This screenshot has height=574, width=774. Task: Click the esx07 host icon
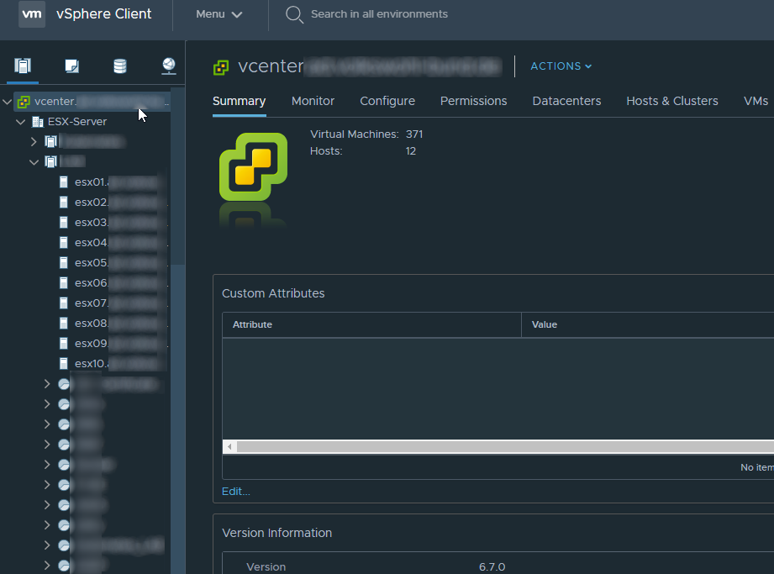(64, 303)
